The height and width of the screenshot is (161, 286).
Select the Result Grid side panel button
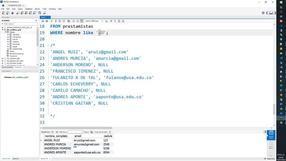[271, 135]
